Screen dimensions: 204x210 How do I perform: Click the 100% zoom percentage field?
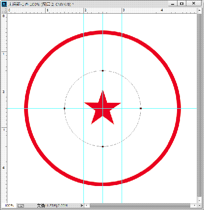click(10, 206)
